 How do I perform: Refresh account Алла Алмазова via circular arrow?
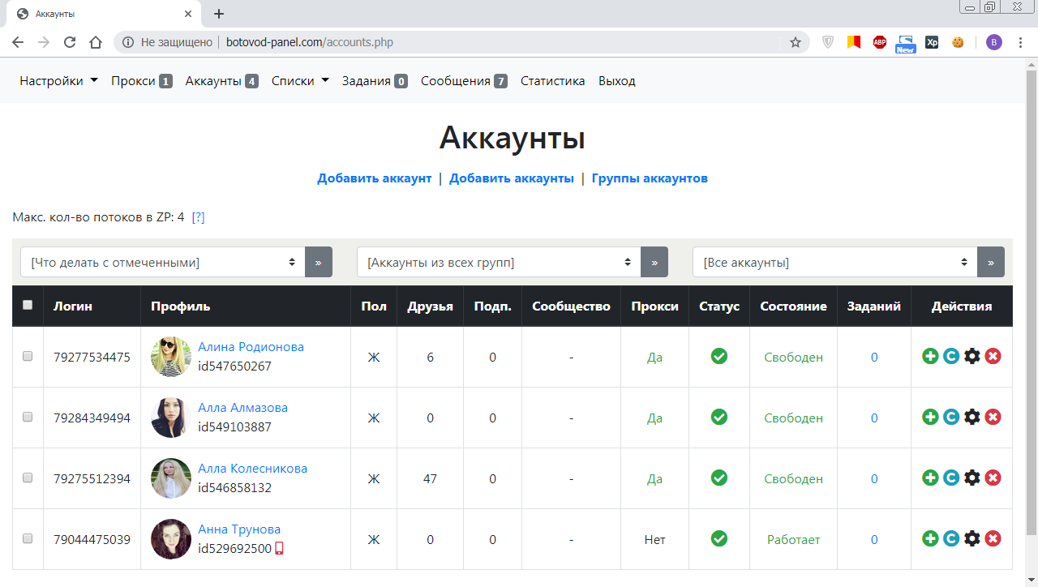(x=951, y=417)
